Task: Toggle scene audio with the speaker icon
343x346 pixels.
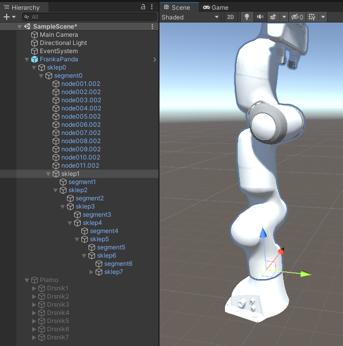Action: (260, 17)
